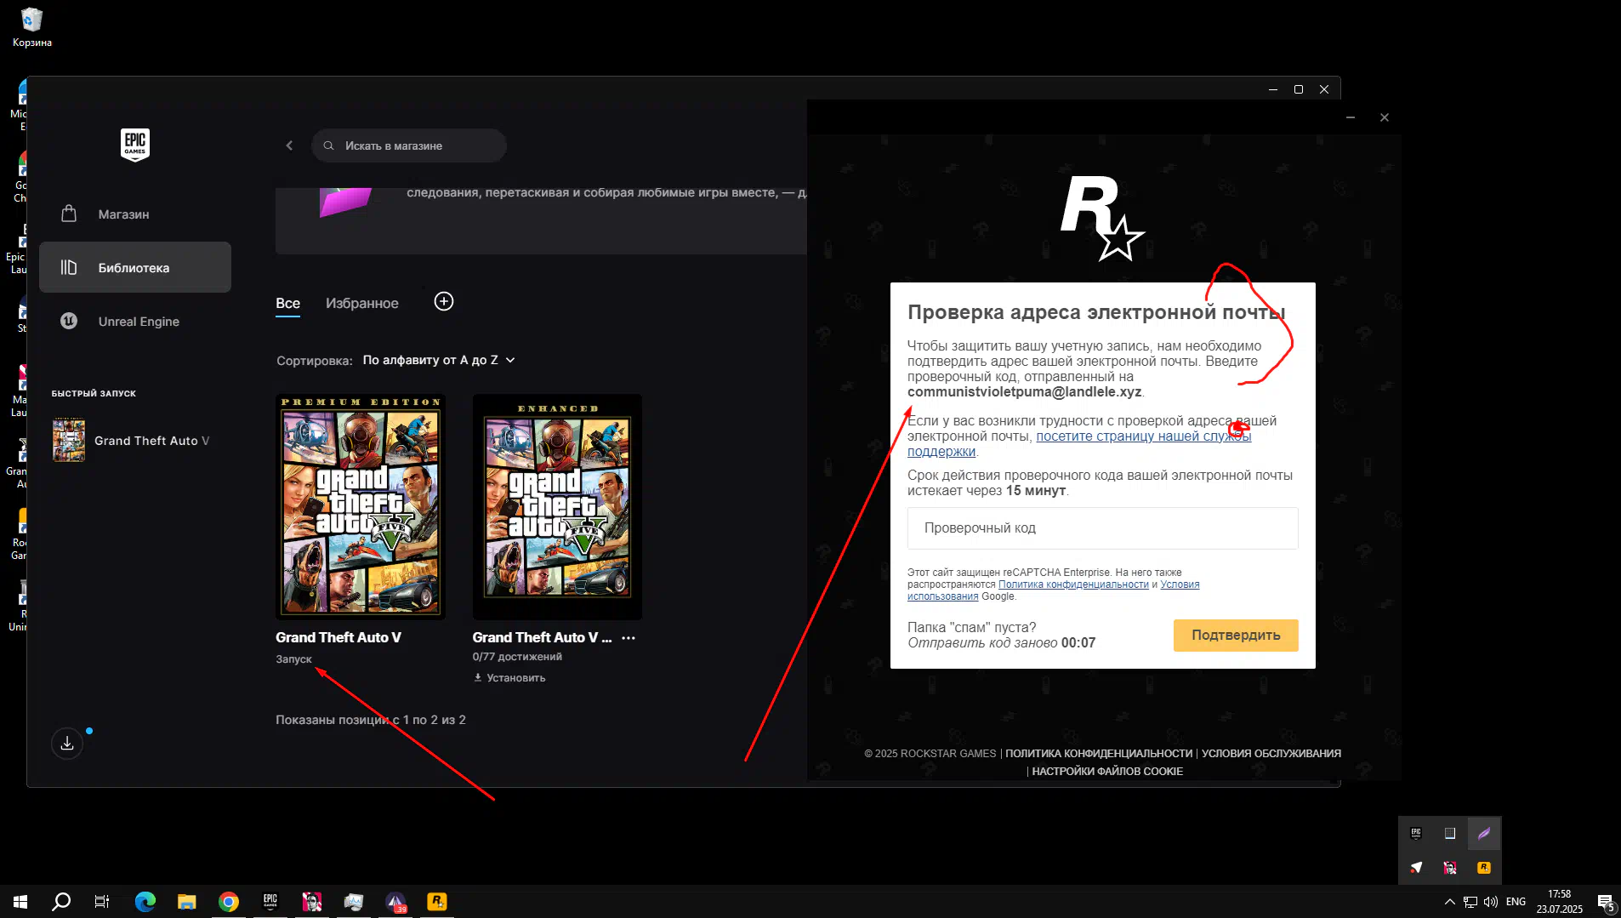Click the GTA V Premium Edition cover
1621x918 pixels.
(361, 506)
